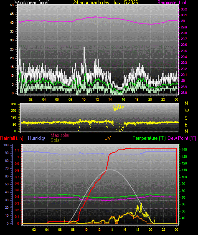Click the 'Windspeed (mph)' axis title
Image resolution: width=198 pixels, height=235 pixels.
tap(32, 2)
